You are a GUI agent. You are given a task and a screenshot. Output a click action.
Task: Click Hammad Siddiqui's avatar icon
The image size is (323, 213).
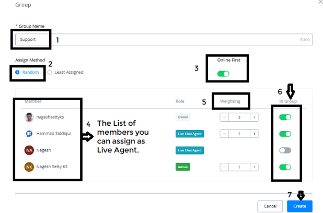[29, 134]
